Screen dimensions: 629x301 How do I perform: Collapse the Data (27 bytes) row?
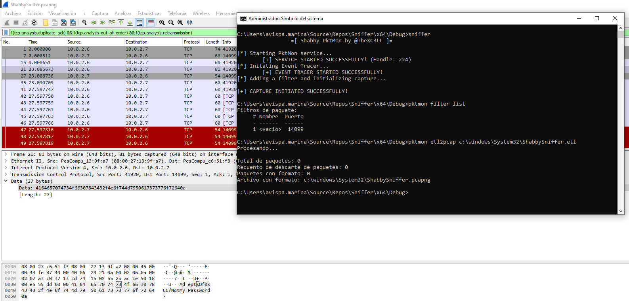[x=6, y=181]
